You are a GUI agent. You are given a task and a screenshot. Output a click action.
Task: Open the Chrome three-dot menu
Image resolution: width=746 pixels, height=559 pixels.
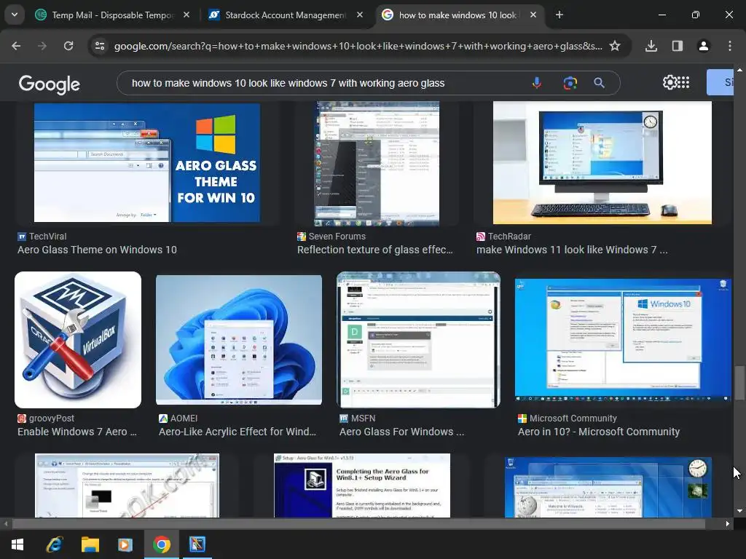pos(730,46)
